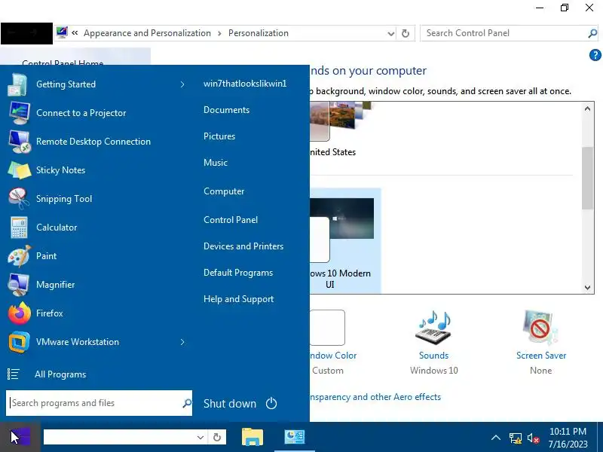Launch Sticky Notes

[96, 170]
